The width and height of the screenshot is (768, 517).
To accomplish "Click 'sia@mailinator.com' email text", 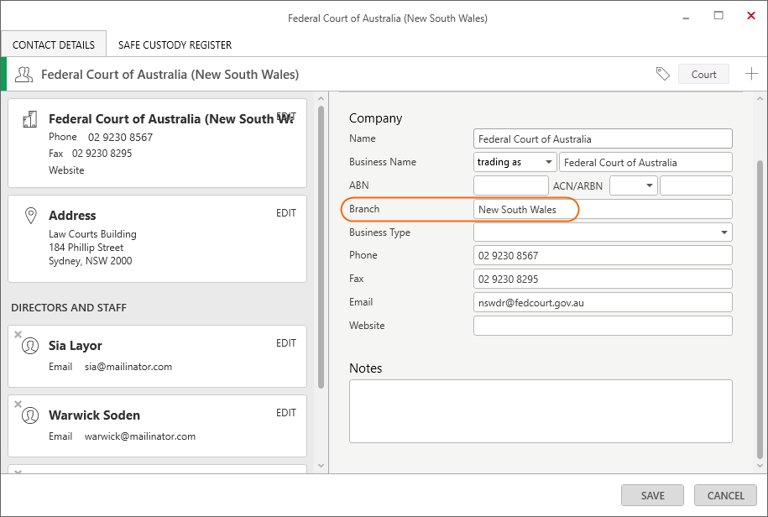I will click(x=128, y=367).
